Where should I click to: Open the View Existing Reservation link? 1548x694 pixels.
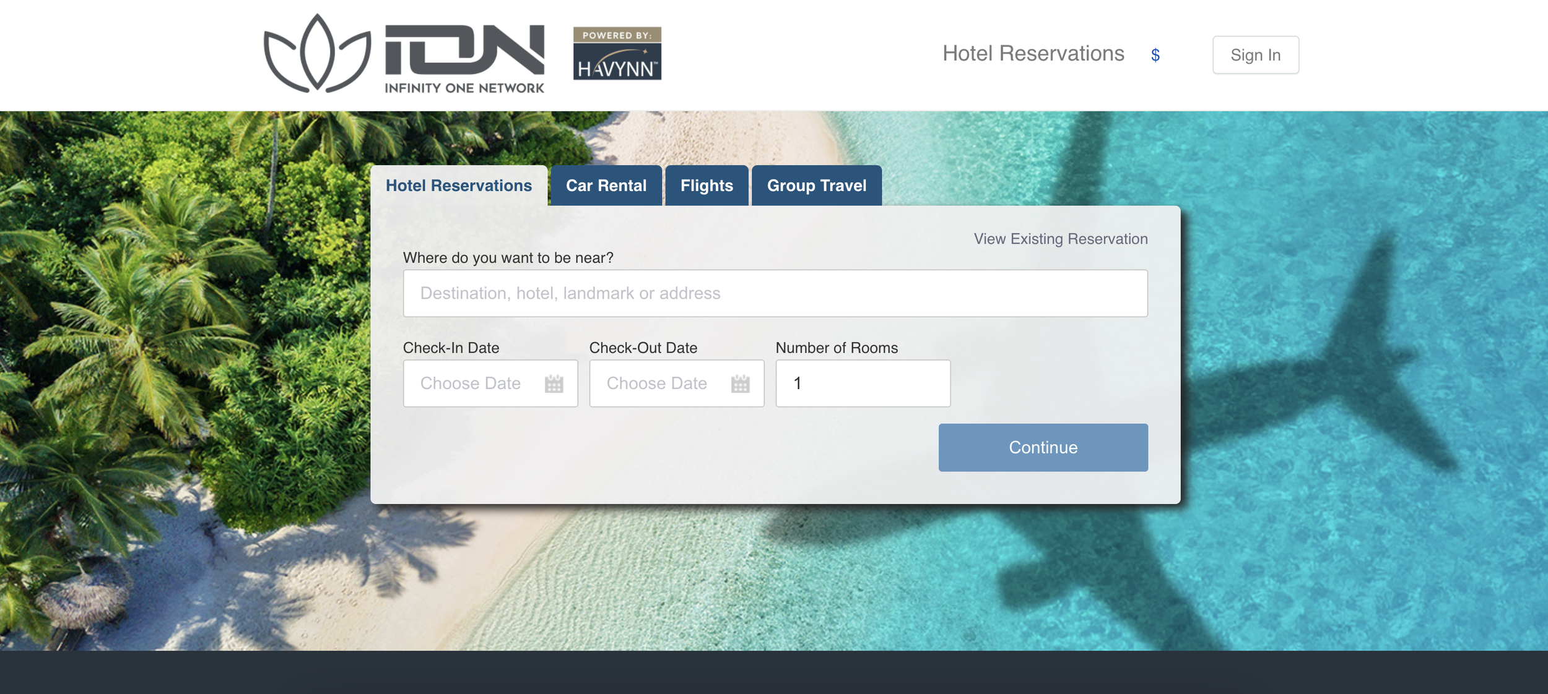click(1061, 239)
